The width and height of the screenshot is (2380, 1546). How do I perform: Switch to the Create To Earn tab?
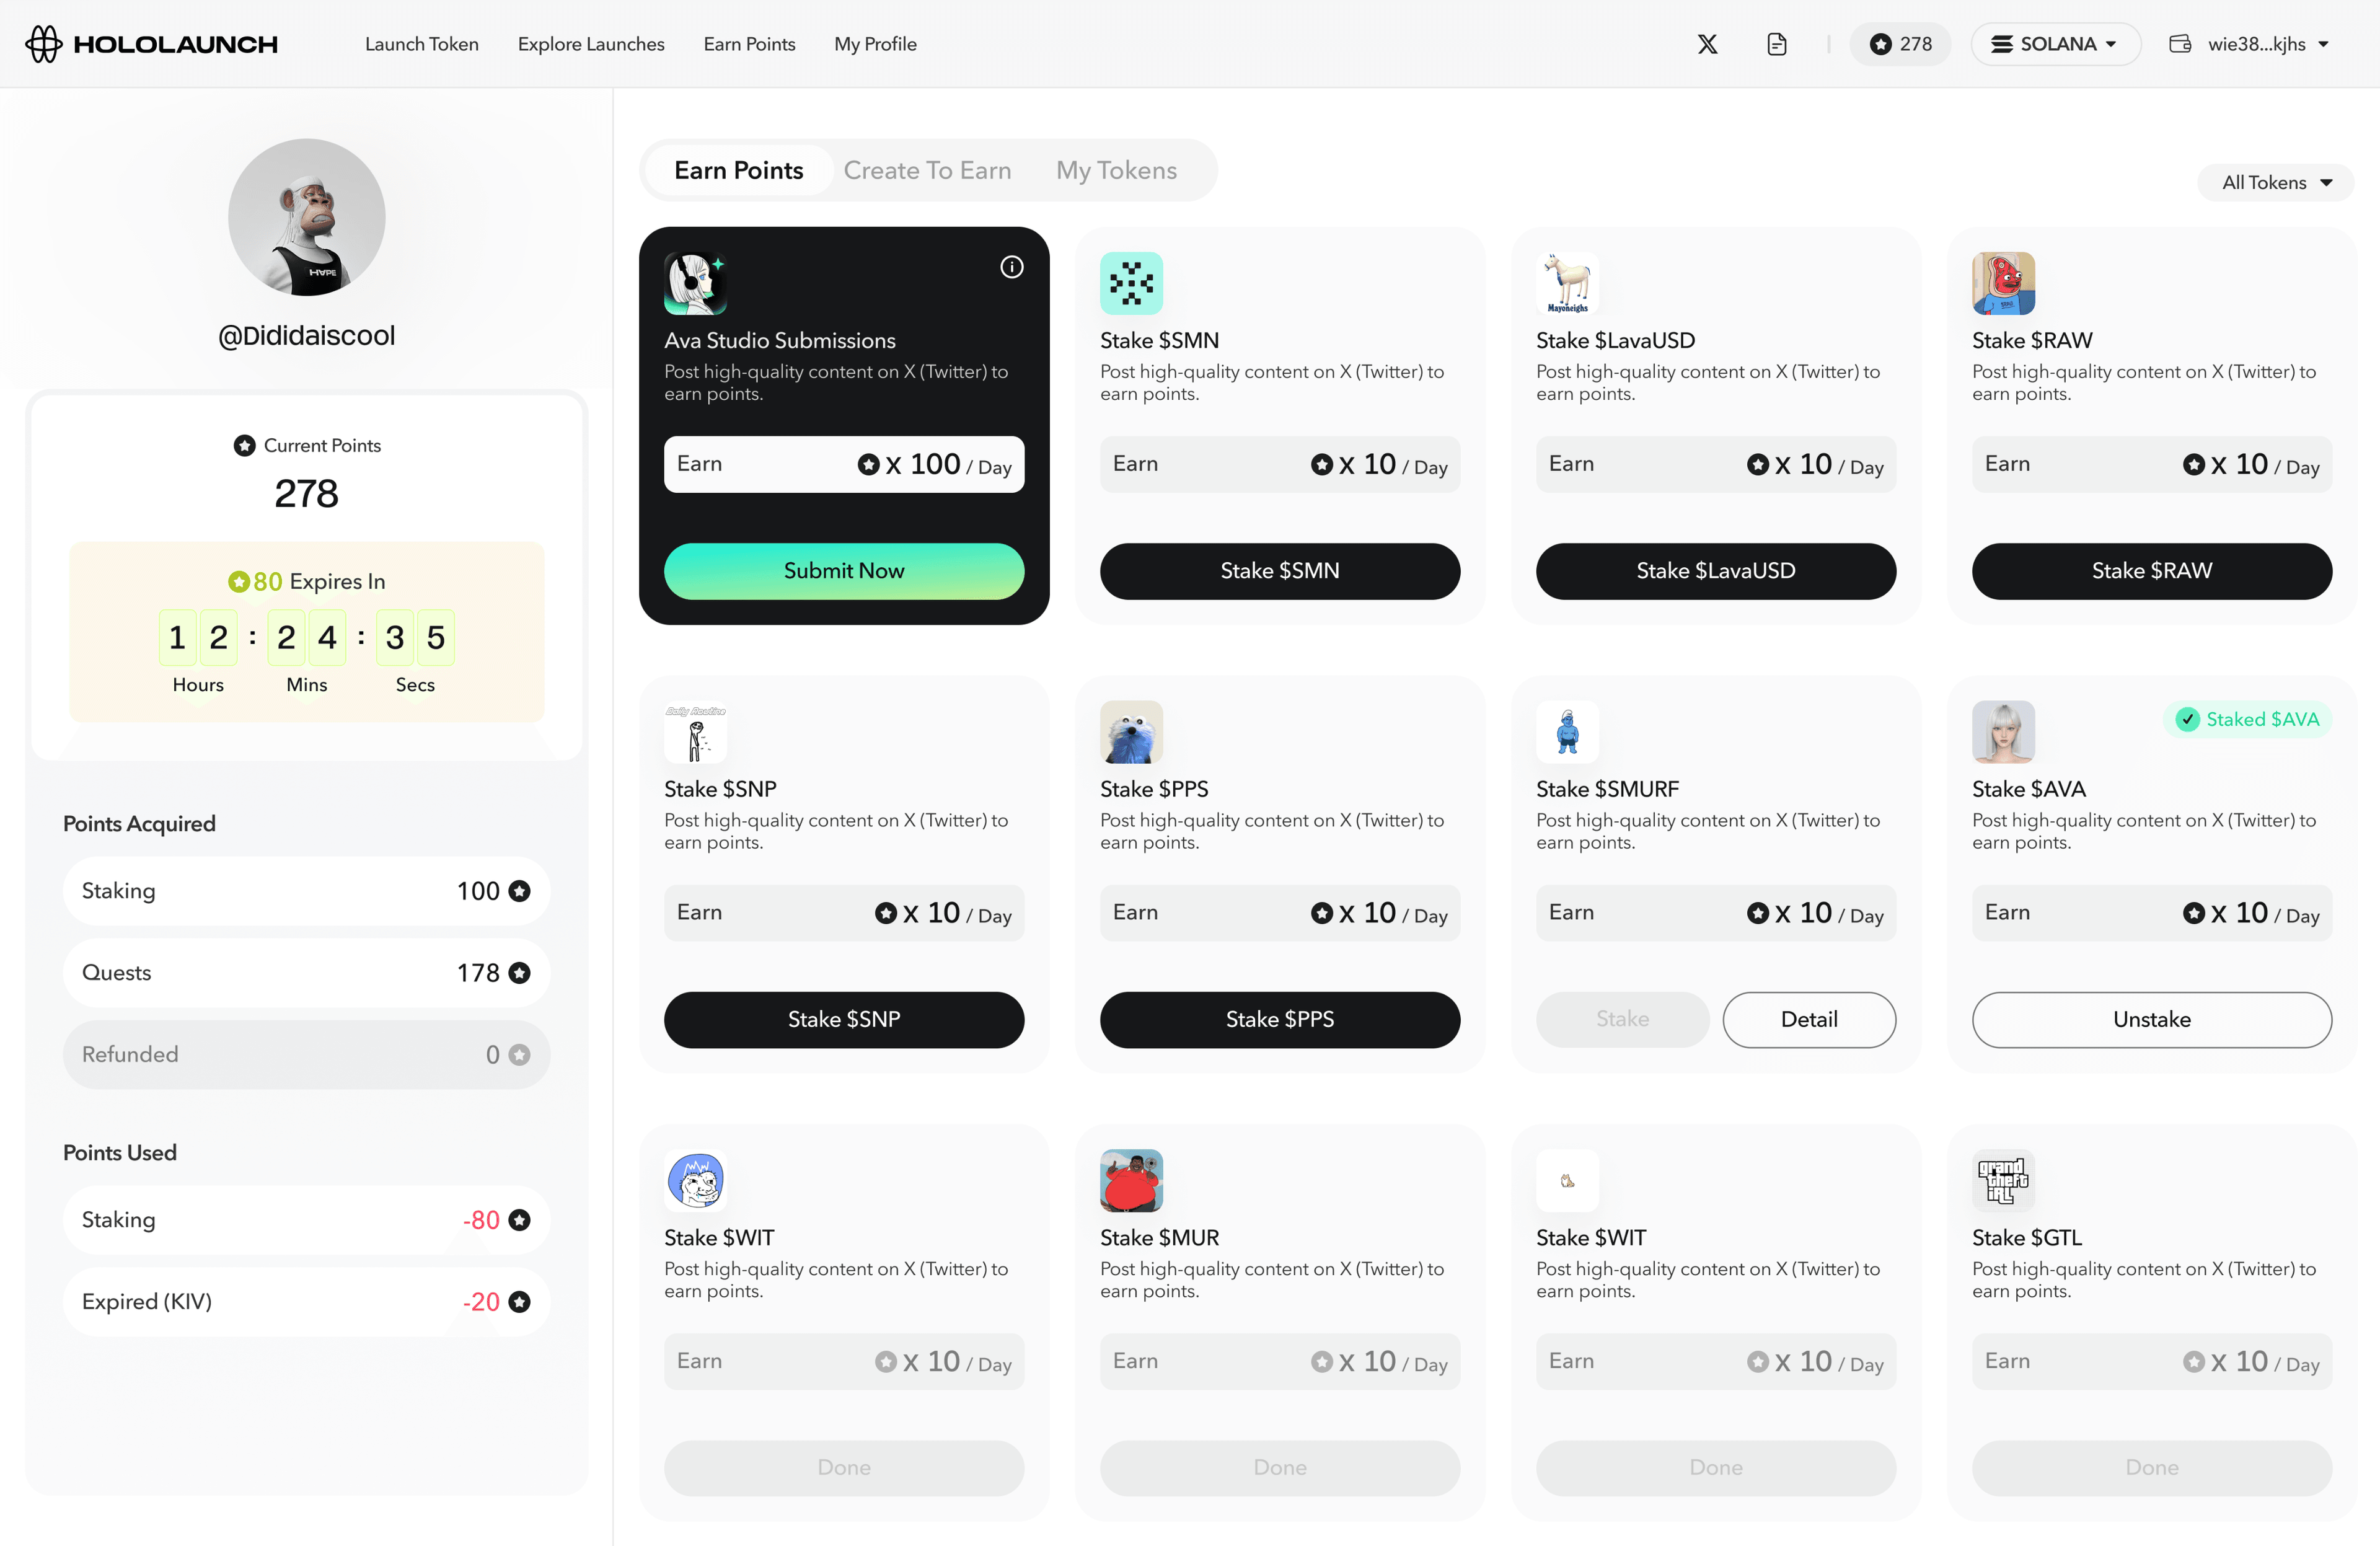pyautogui.click(x=927, y=170)
